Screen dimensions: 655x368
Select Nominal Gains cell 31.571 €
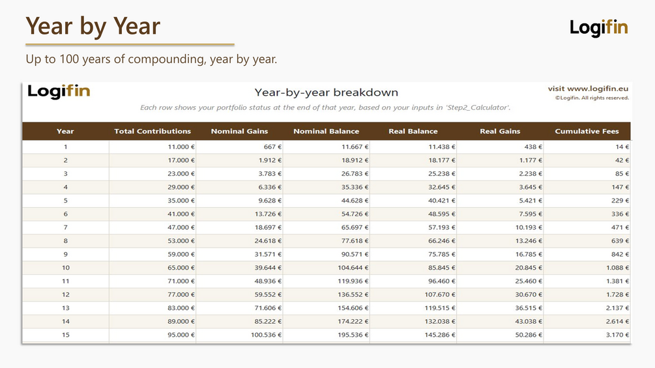tap(239, 254)
